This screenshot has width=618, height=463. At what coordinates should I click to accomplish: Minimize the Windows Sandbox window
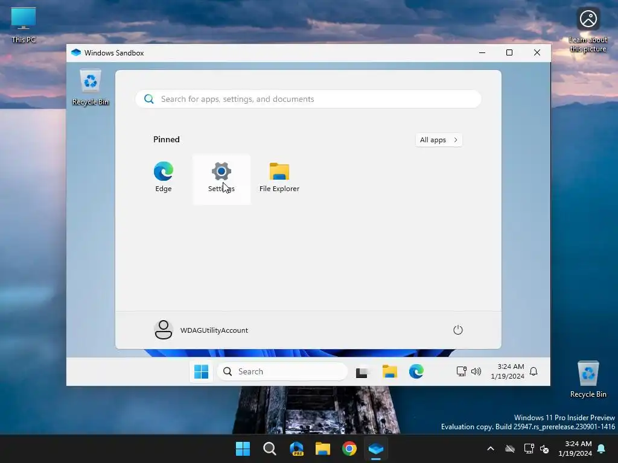coord(482,53)
